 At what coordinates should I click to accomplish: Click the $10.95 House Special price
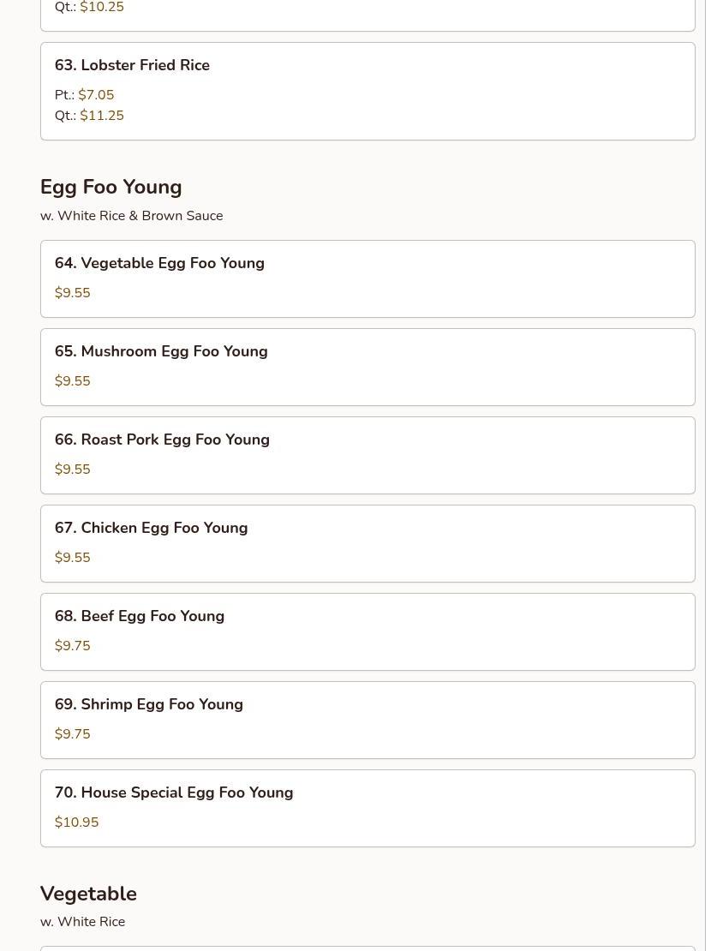click(77, 822)
